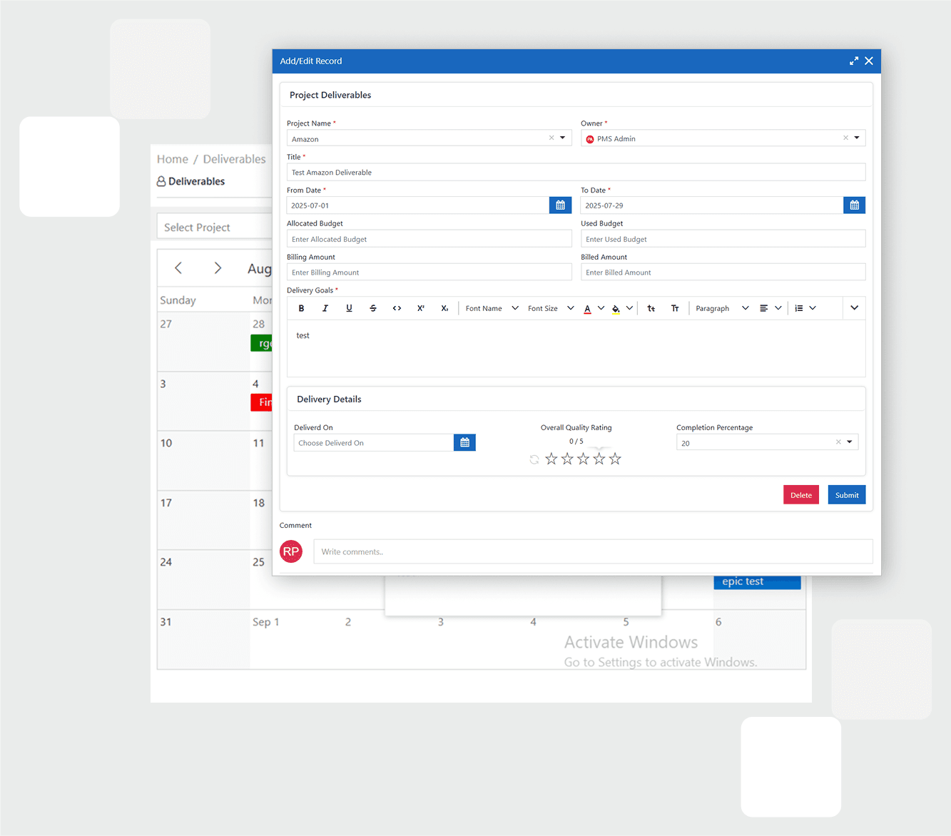Click the Billing Amount field
Screen dimensions: 951x836
point(429,272)
